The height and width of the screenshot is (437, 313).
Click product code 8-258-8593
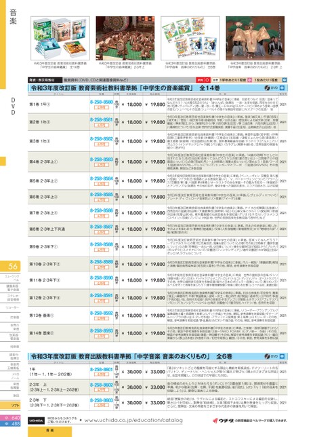101,330
